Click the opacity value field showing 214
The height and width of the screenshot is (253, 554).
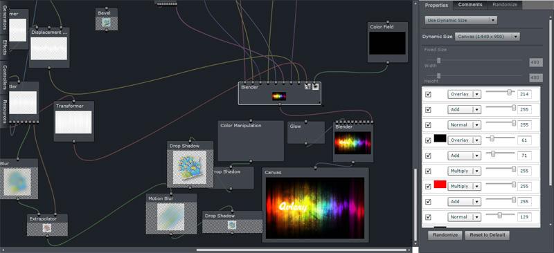524,94
